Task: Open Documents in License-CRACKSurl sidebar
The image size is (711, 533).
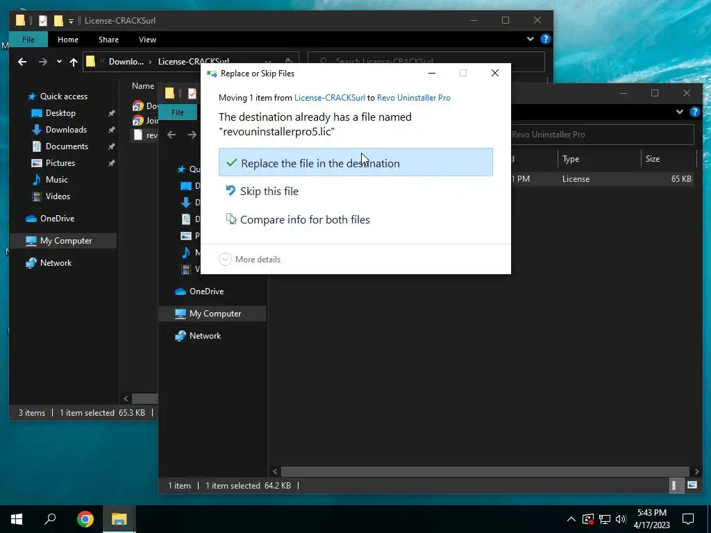Action: click(x=67, y=146)
